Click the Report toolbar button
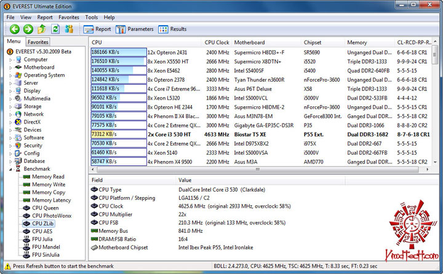The image size is (443, 274). 97,29
